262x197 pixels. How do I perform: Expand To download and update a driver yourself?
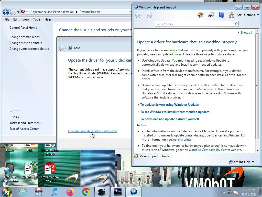(170, 119)
